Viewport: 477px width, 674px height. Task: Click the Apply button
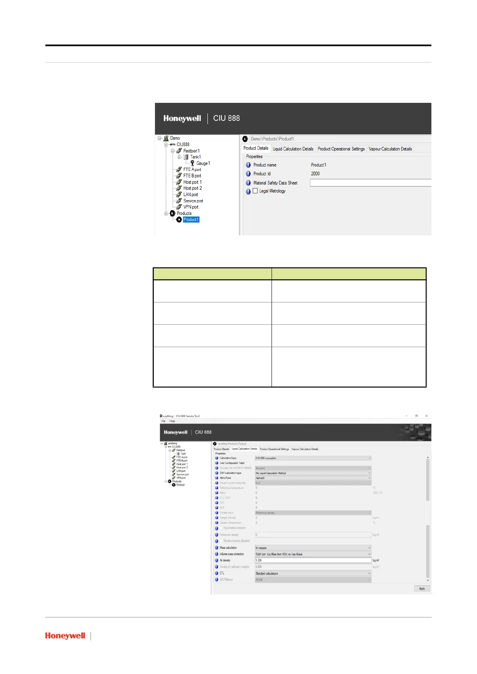point(422,589)
